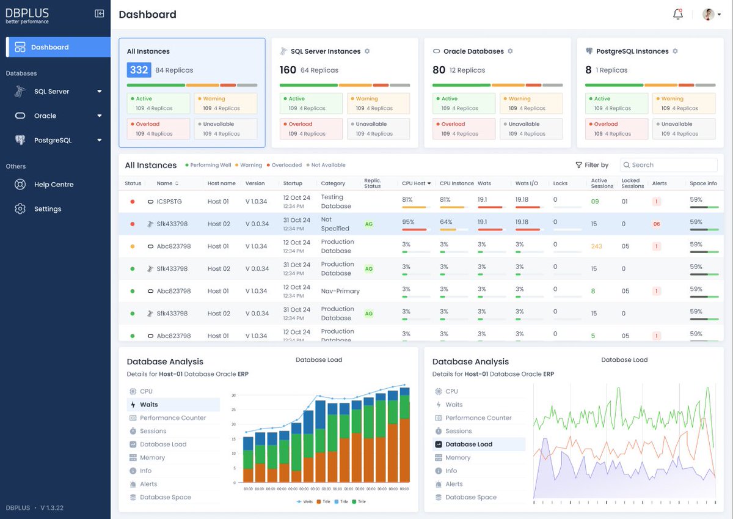Select Sessions in left analysis list
Image resolution: width=733 pixels, height=519 pixels.
coord(173,431)
